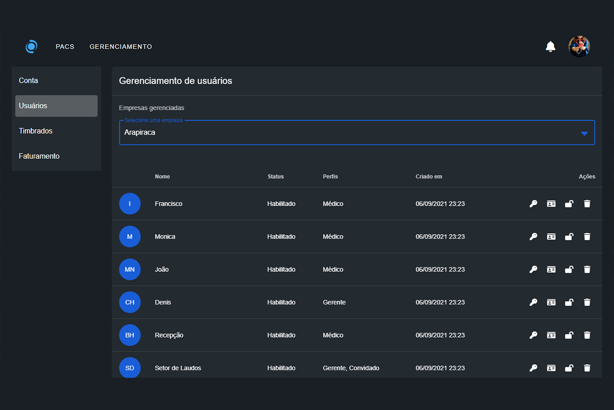The height and width of the screenshot is (410, 614).
Task: Click Habilitado status in Recepção's row
Action: [x=281, y=335]
